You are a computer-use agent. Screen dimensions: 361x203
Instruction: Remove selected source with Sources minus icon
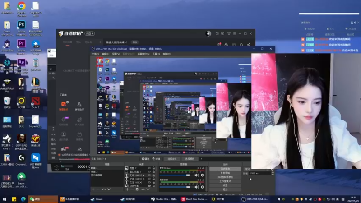[x=132, y=189]
